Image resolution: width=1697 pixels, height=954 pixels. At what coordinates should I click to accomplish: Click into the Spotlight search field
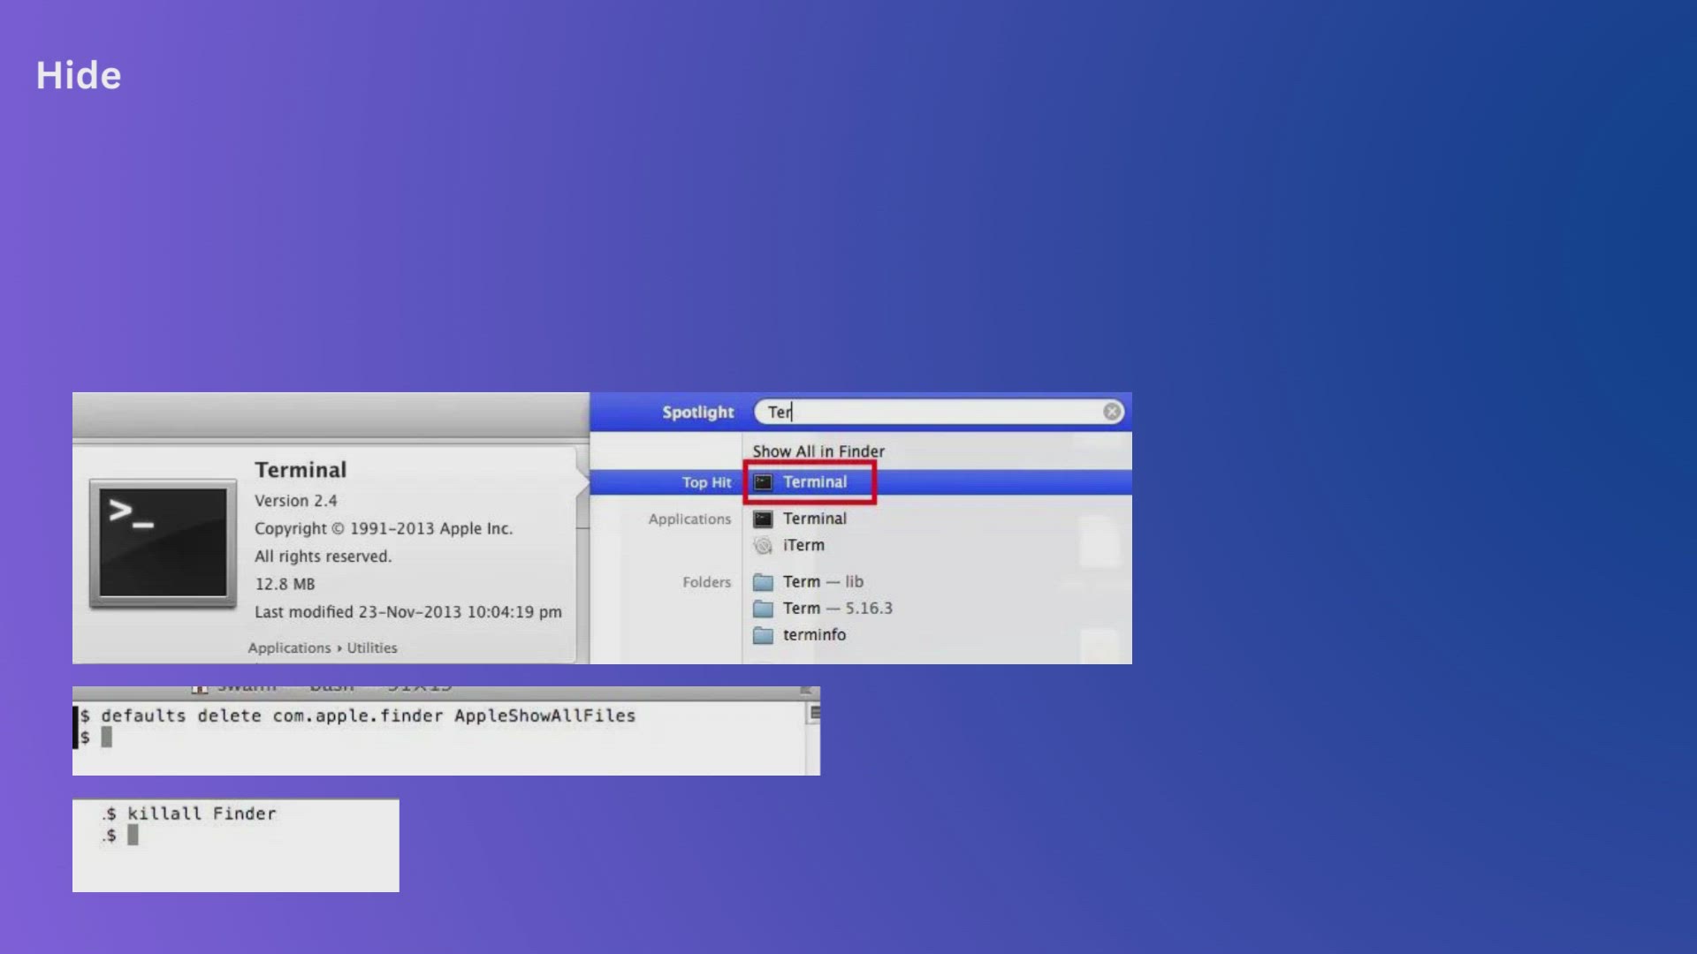tap(937, 412)
